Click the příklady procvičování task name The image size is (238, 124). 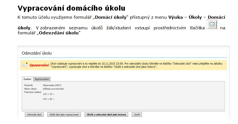tap(53, 89)
